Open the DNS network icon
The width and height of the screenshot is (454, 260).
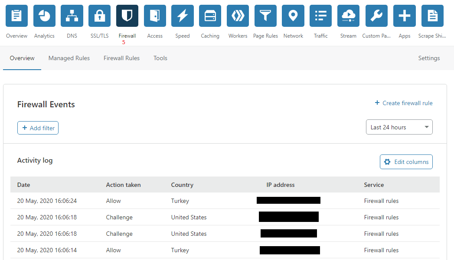pyautogui.click(x=72, y=16)
